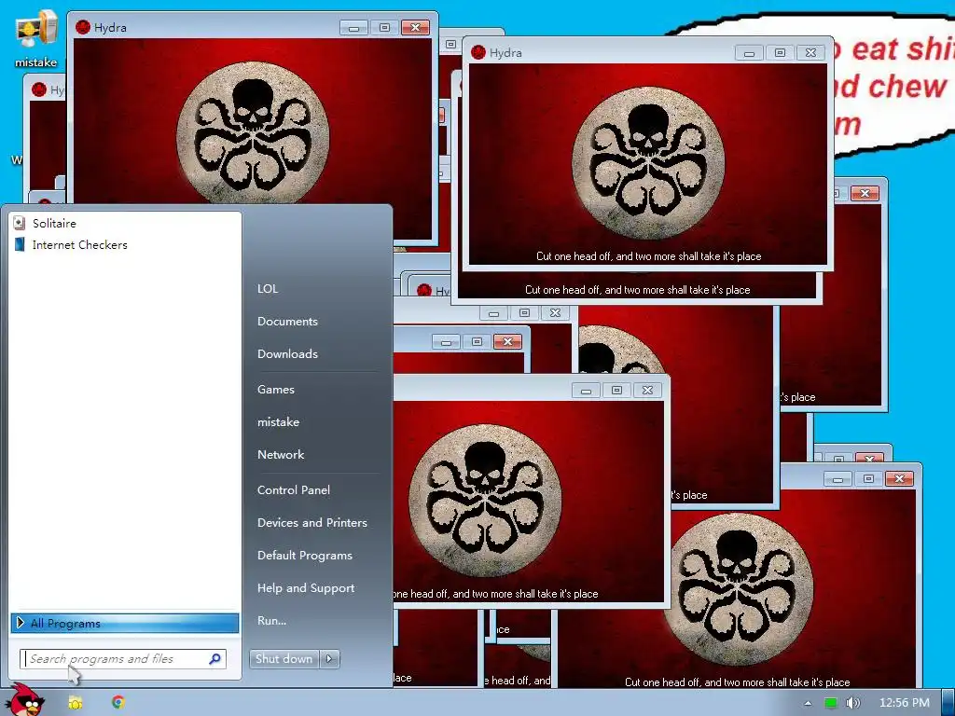Screen dimensions: 955x716
Task: Click Hydra title icon in window beside mistake icon
Action: pos(83,27)
